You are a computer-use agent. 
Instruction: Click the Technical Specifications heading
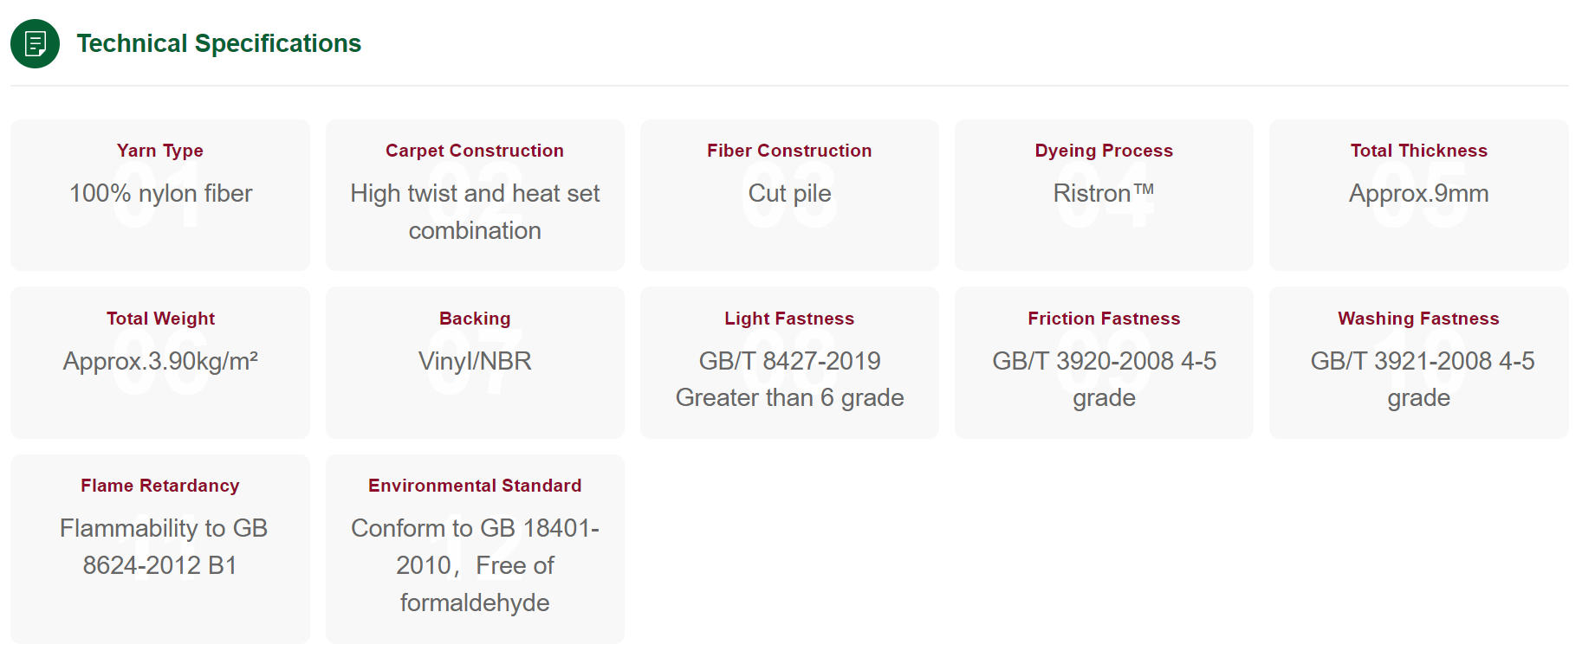pyautogui.click(x=218, y=43)
